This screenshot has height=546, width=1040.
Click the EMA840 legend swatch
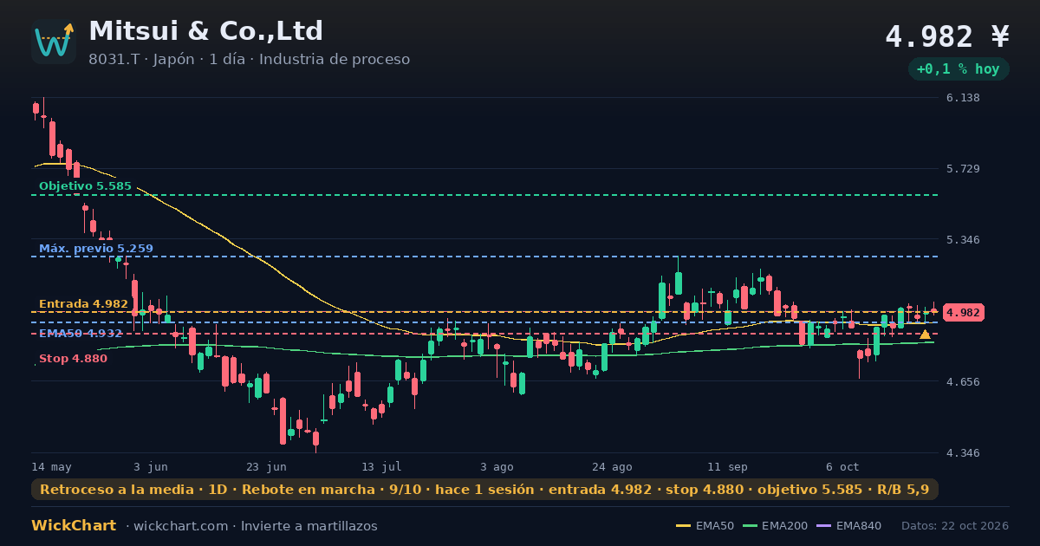(823, 526)
